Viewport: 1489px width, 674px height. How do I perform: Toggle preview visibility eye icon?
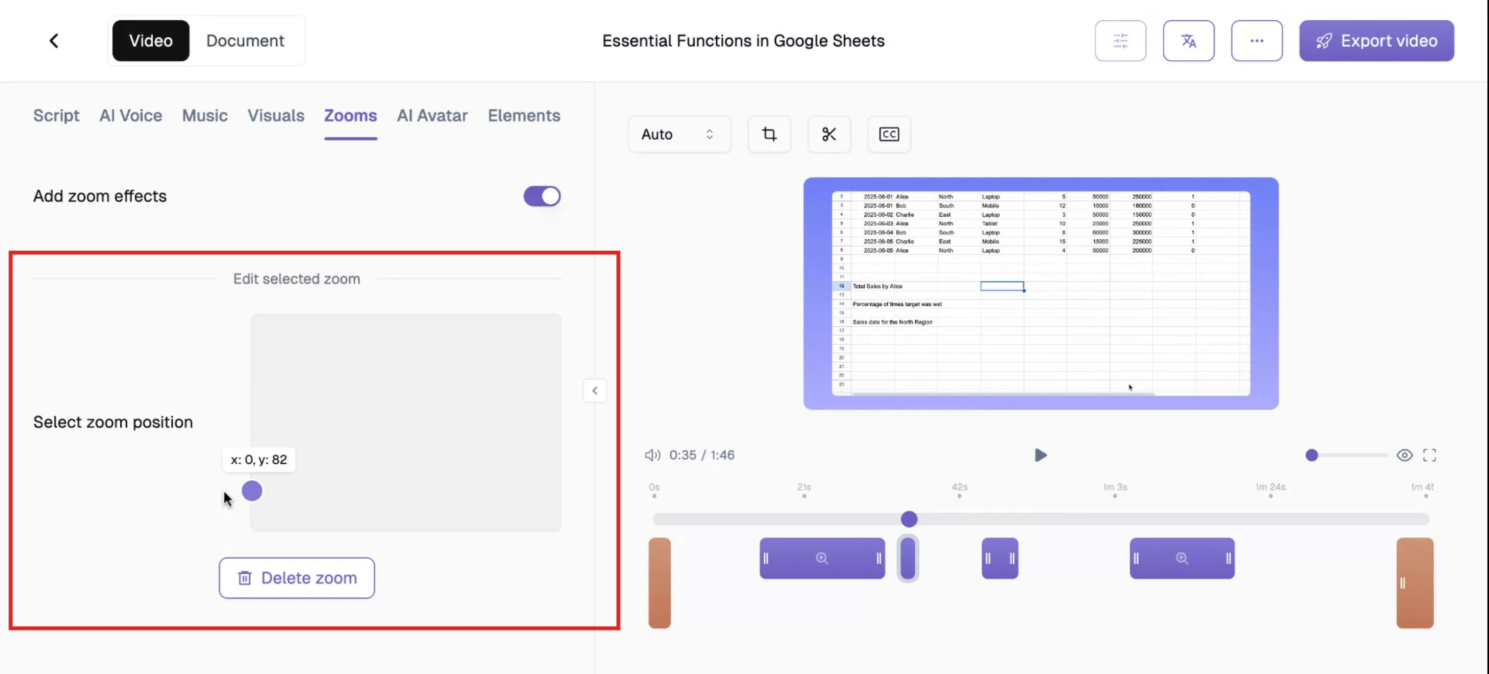[1404, 455]
